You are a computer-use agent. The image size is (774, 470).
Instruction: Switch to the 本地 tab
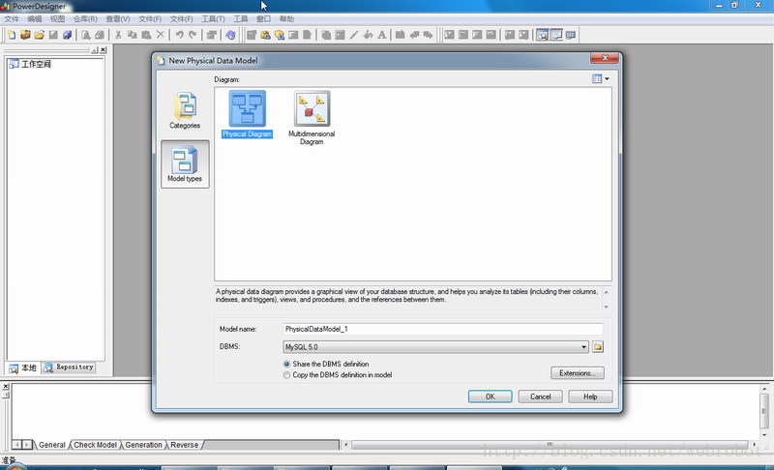point(22,367)
